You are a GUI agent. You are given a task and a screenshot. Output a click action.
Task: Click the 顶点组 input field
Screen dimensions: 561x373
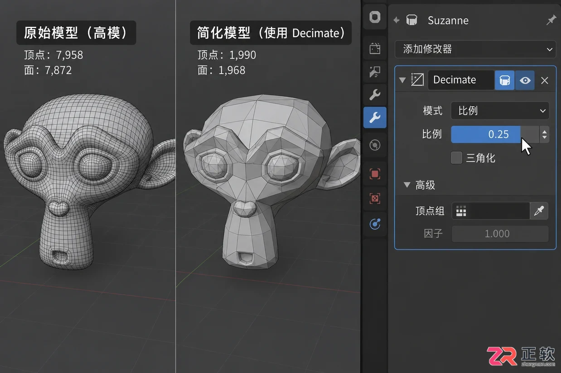click(491, 211)
